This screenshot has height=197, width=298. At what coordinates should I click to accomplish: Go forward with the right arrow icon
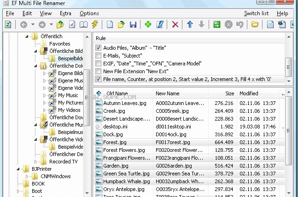point(42,24)
